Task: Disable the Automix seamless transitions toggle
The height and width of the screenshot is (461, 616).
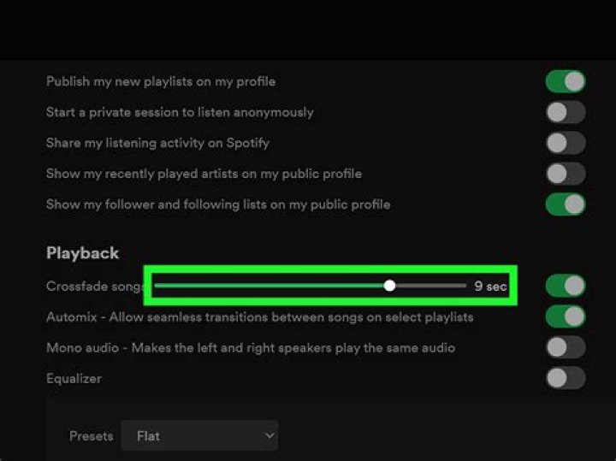Action: (x=566, y=317)
